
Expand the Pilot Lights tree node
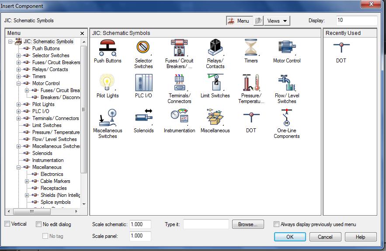click(x=18, y=104)
